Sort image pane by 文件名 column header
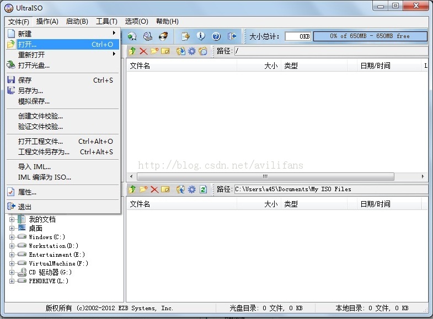 coord(181,66)
